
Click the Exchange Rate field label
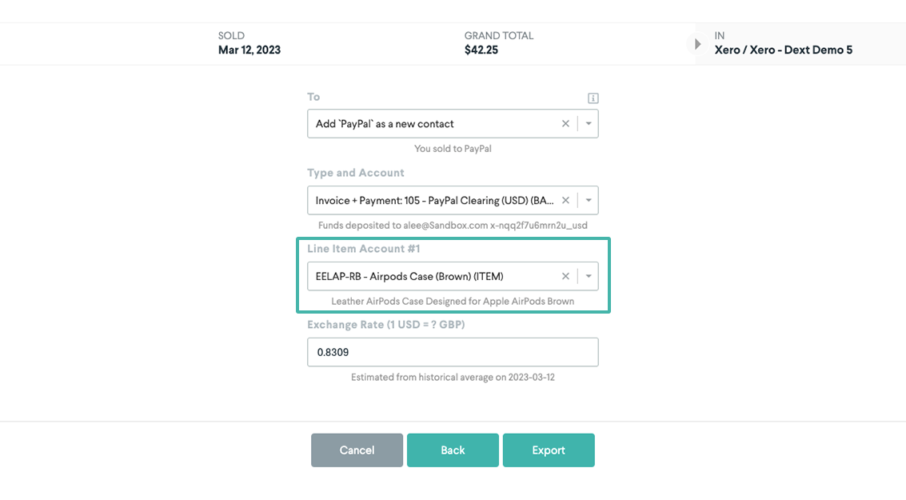385,325
